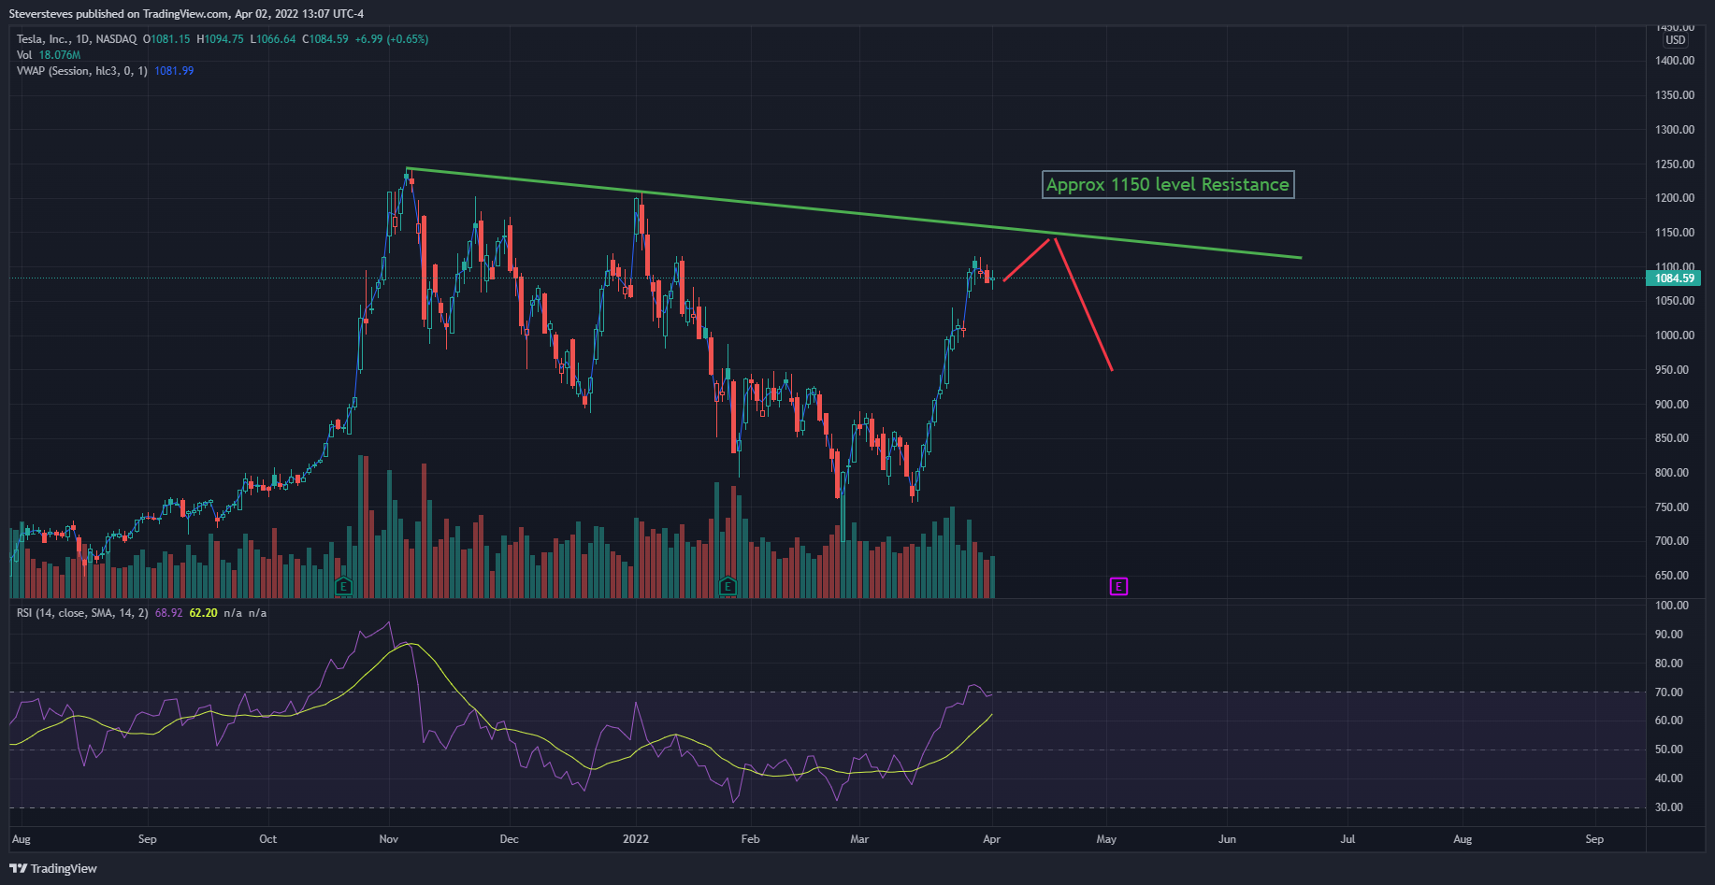Click the current price tag 1084.59 on axis

click(x=1673, y=278)
